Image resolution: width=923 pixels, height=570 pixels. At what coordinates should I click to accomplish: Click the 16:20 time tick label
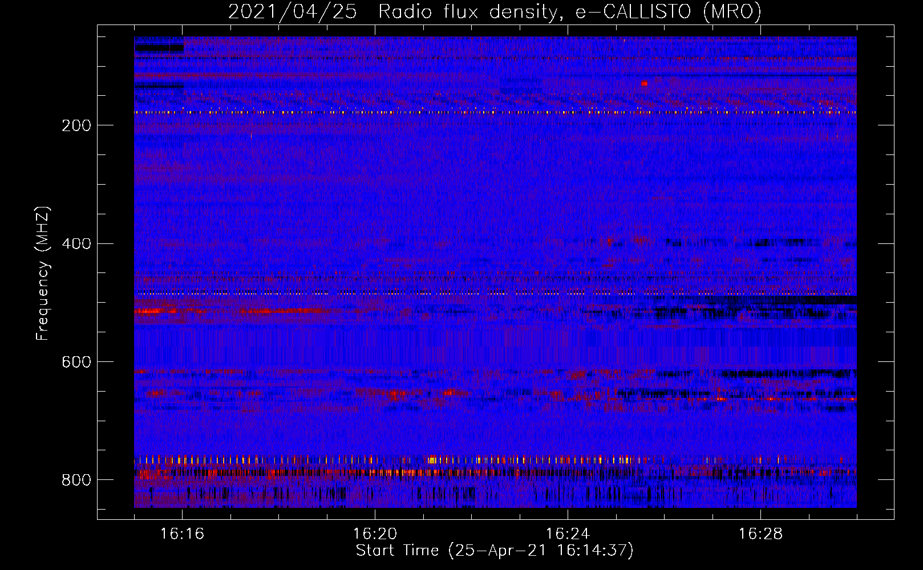tap(375, 534)
